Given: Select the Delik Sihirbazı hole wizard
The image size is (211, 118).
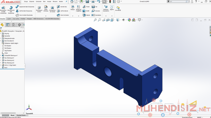Looking at the screenshot, I should 46,8.
